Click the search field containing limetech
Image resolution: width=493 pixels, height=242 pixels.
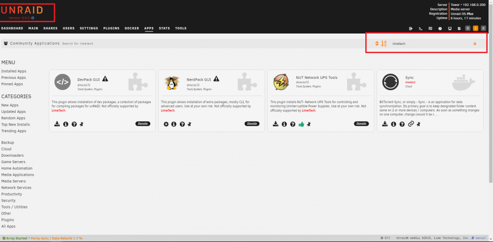(431, 44)
